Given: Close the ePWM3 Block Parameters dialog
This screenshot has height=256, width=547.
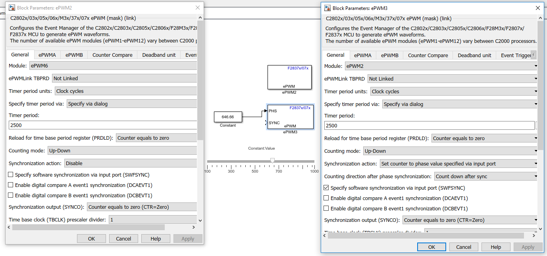Looking at the screenshot, I should point(537,8).
